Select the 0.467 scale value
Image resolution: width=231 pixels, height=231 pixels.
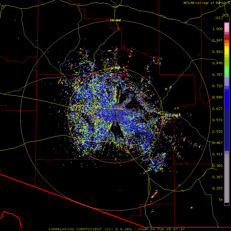(x=217, y=143)
